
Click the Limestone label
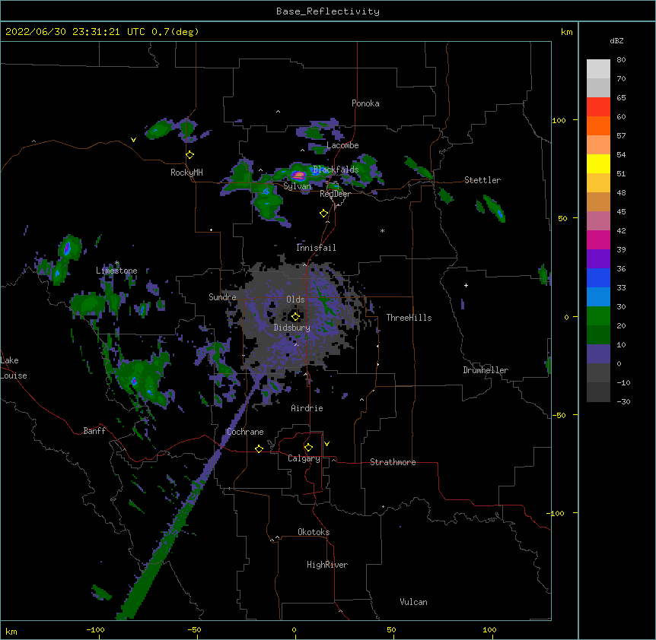pos(116,271)
